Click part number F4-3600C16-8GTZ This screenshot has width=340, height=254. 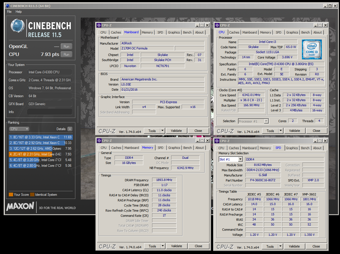point(263,180)
